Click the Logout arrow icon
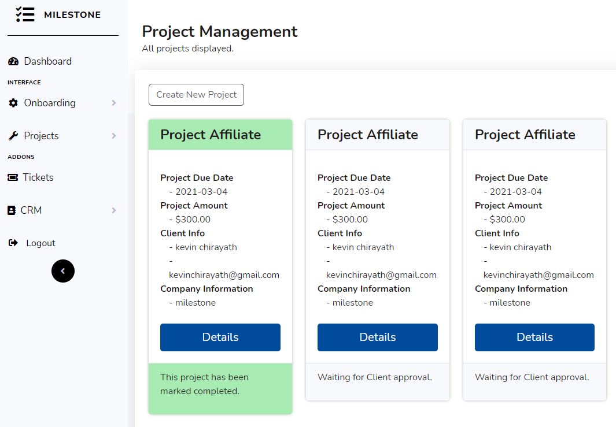Viewport: 616px width, 427px height. [13, 243]
